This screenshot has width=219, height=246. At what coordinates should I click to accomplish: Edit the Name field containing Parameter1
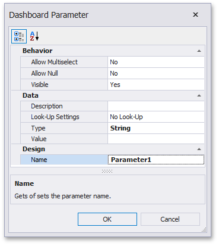tap(156, 160)
